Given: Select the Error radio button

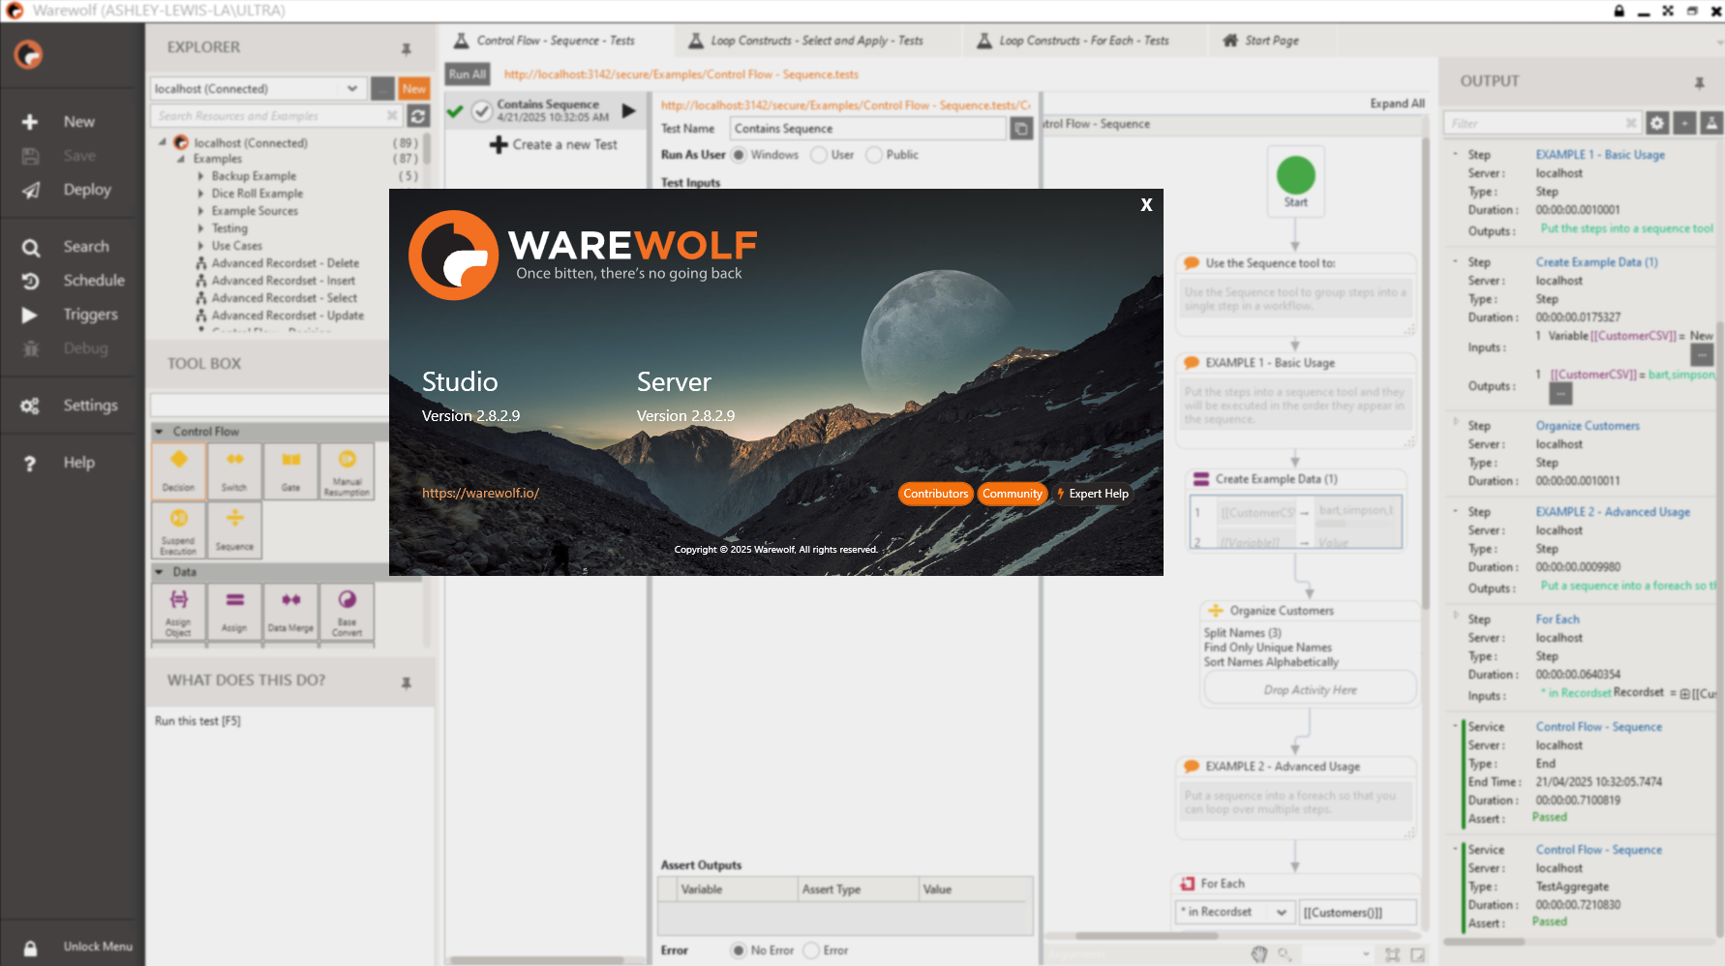Looking at the screenshot, I should [x=811, y=951].
